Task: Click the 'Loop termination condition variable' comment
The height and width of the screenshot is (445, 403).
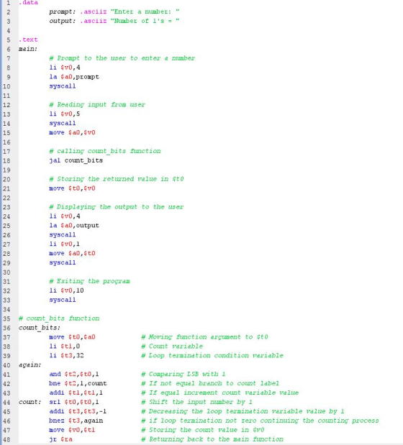Action: [x=212, y=356]
